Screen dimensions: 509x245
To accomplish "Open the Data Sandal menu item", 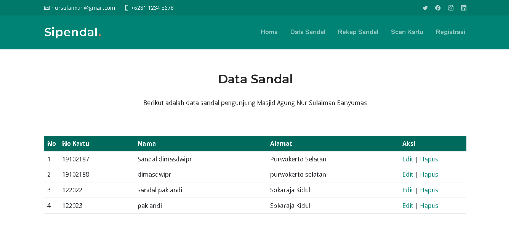I will tap(308, 32).
